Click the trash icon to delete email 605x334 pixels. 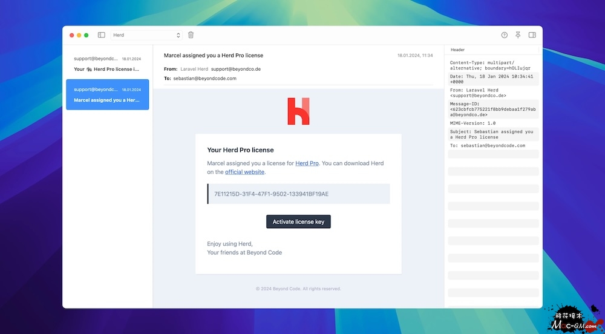(x=191, y=35)
